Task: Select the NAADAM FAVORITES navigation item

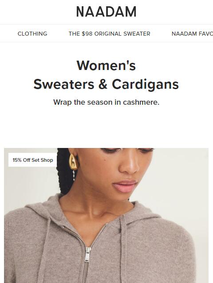Action: 192,34
